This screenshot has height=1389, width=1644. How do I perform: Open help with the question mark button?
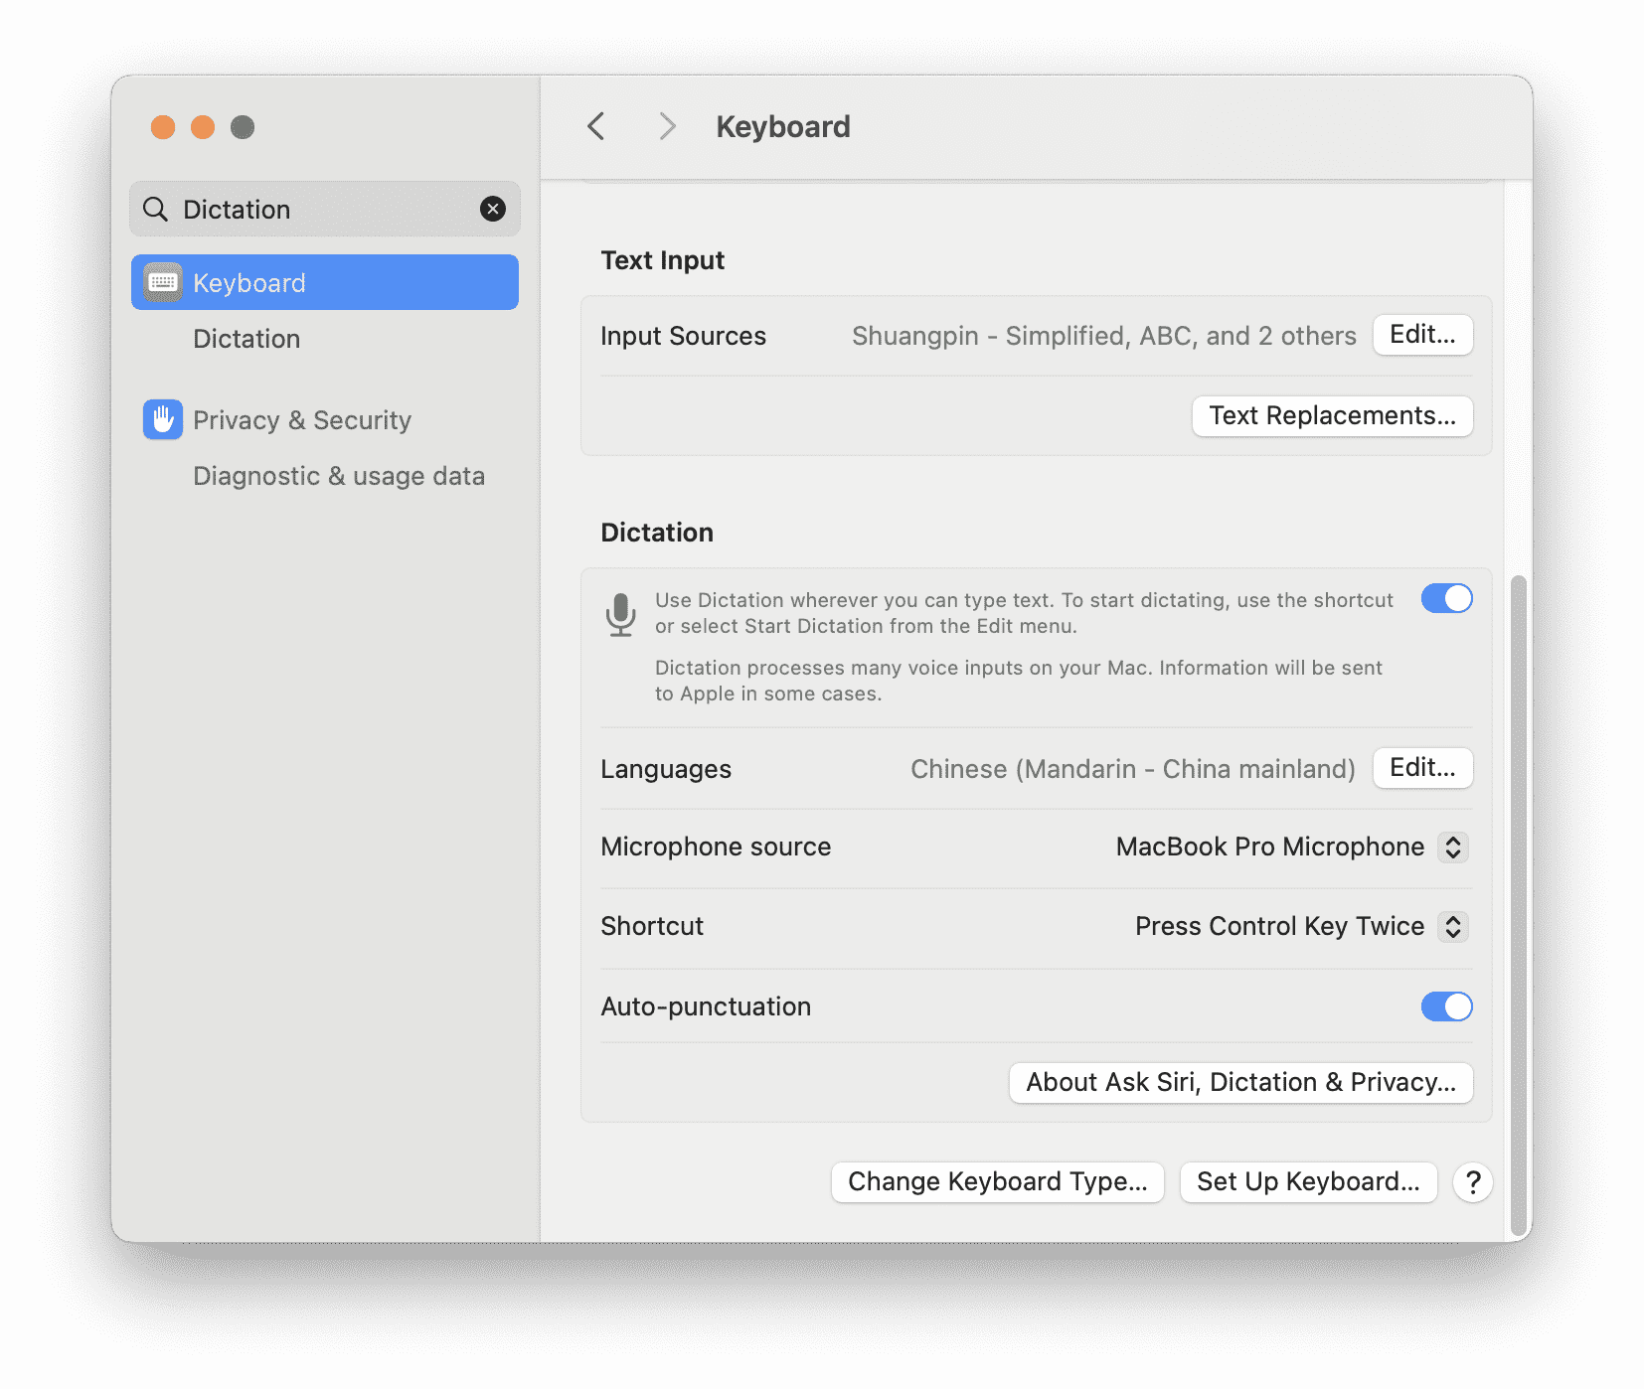1473,1182
